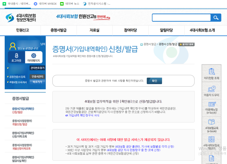Click the 4대보험 소속지사 label

[18, 82]
